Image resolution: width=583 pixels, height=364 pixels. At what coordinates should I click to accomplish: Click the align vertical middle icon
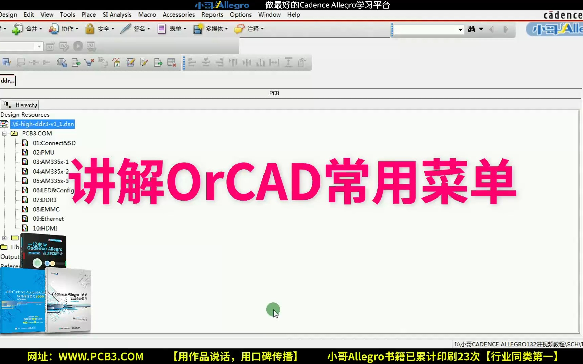tap(247, 62)
